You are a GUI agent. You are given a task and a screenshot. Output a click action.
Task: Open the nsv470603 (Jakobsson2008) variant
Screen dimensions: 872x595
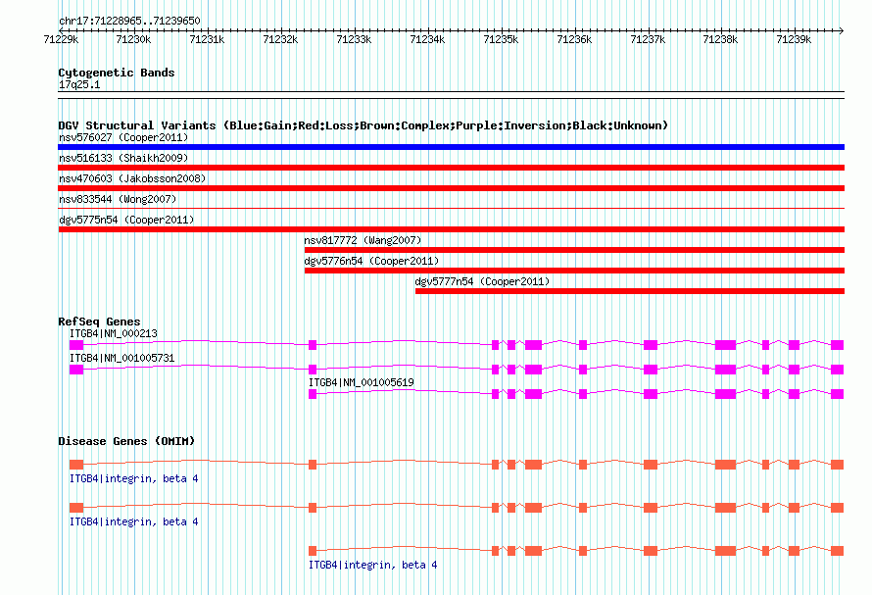[132, 178]
